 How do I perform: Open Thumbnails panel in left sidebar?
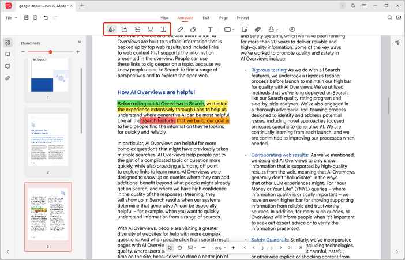pyautogui.click(x=7, y=42)
